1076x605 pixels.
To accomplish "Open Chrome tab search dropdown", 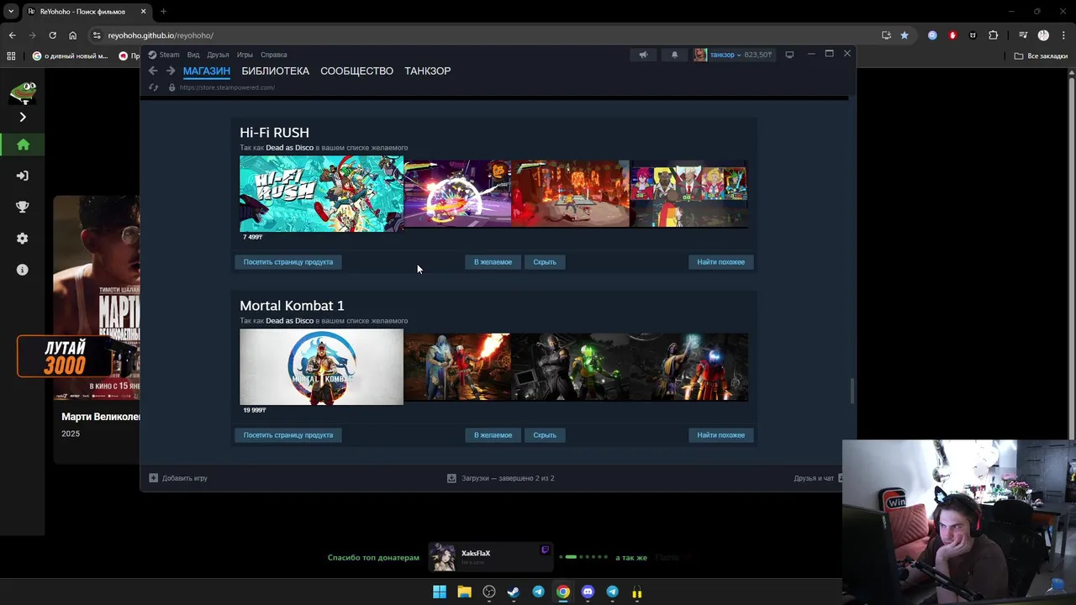I will coord(11,12).
